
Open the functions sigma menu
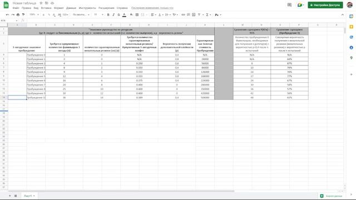(208, 15)
